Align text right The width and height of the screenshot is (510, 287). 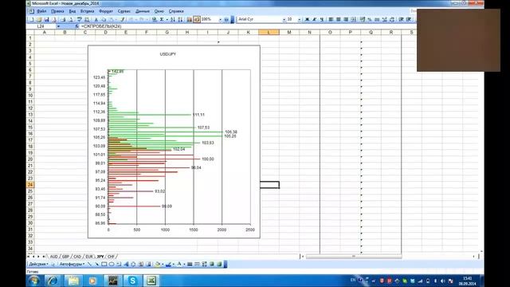(345, 19)
